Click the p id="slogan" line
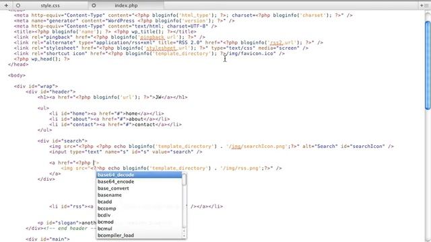The width and height of the screenshot is (431, 242). [67, 223]
